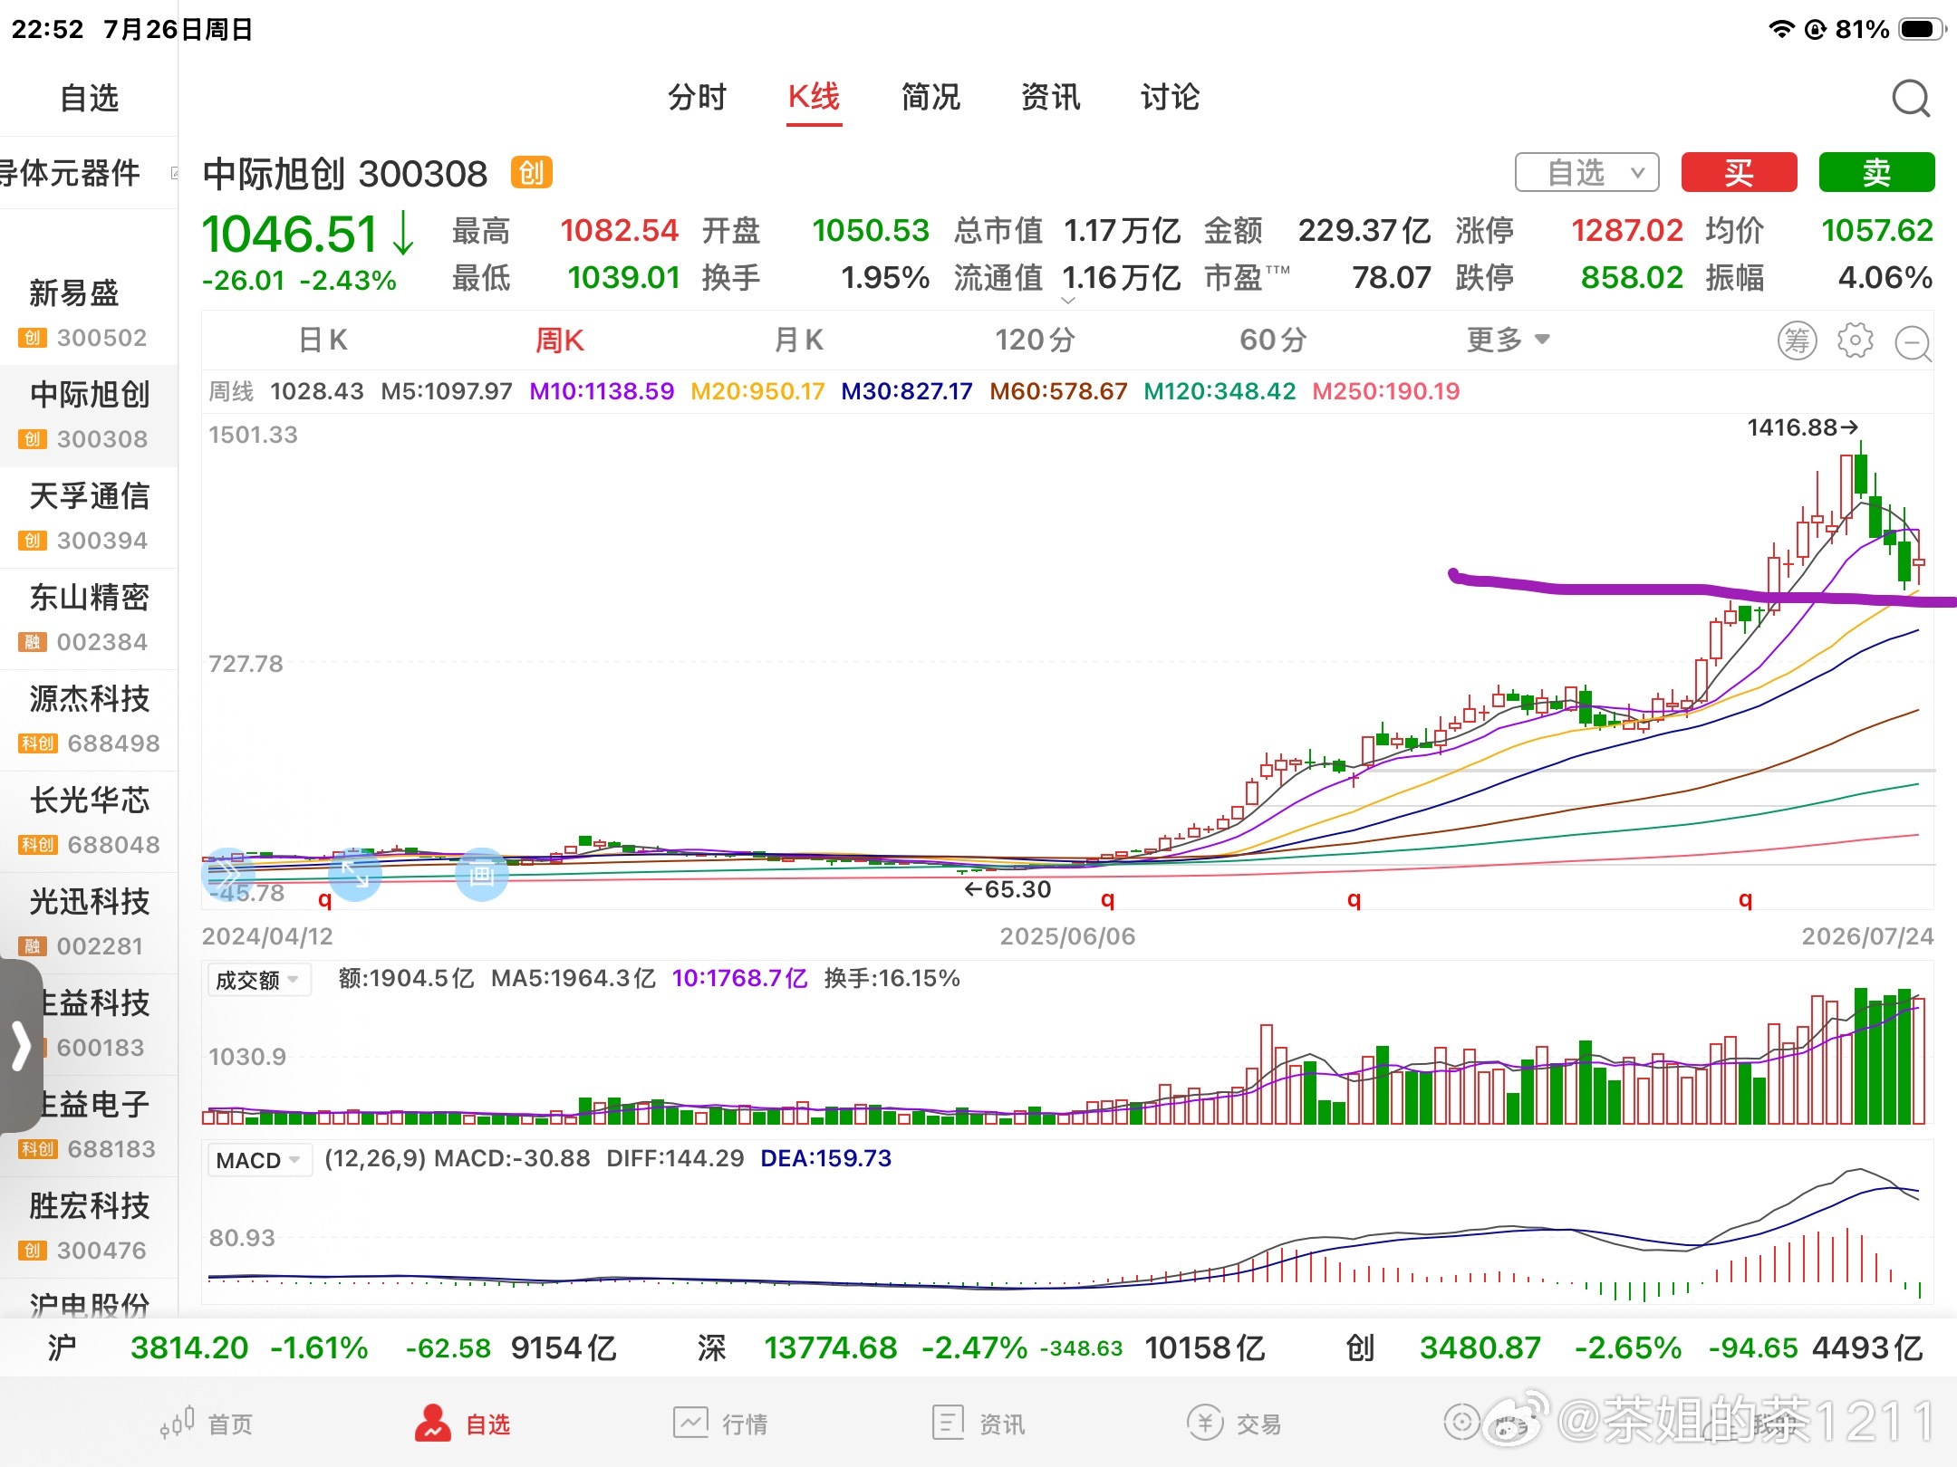Zoom out the chart with minus magnifier
Image resolution: width=1957 pixels, height=1467 pixels.
pos(1914,343)
